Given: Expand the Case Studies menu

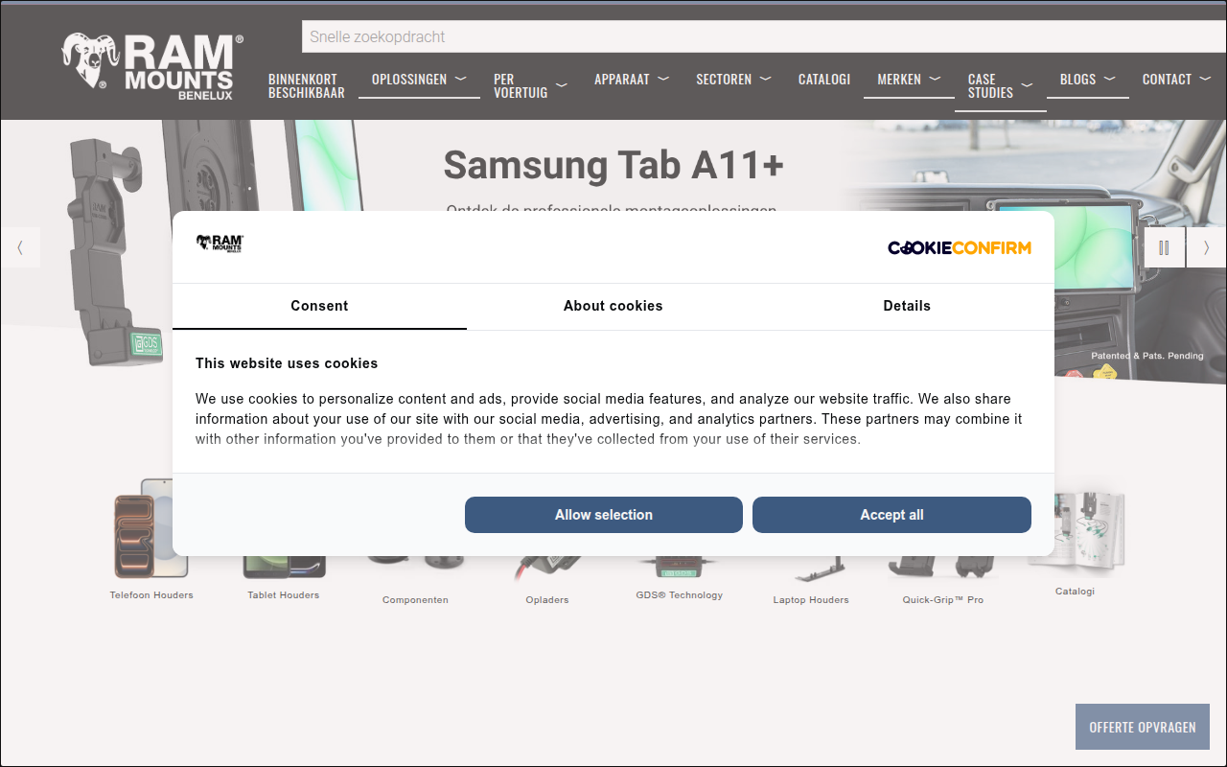Looking at the screenshot, I should coord(1000,86).
